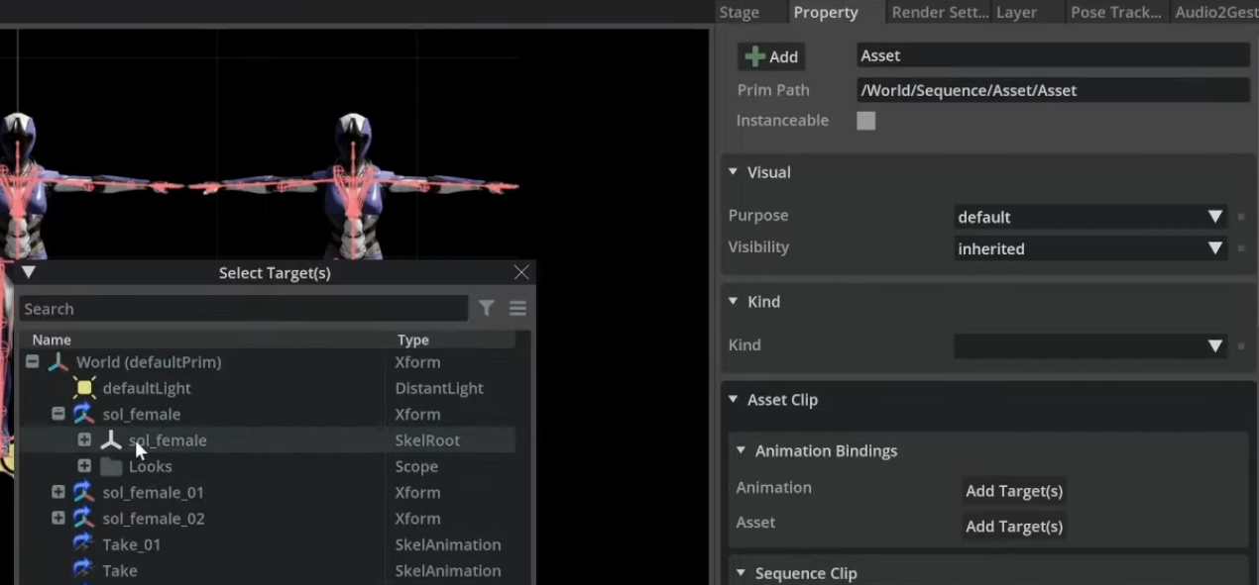Select the defaultLight row
Image resolution: width=1259 pixels, height=585 pixels.
pos(268,388)
